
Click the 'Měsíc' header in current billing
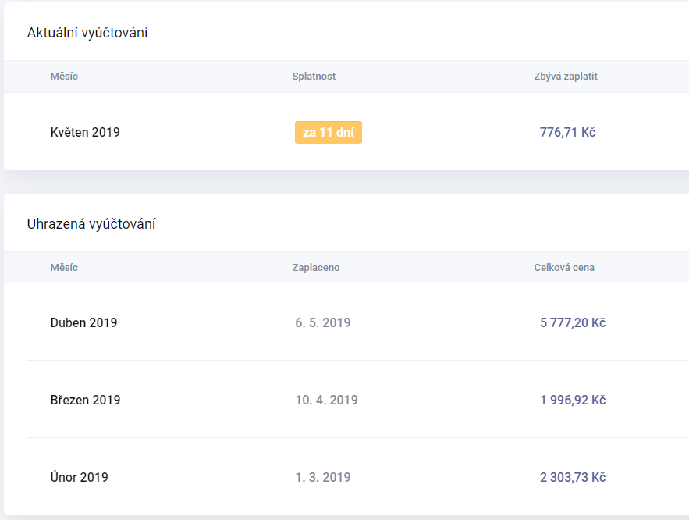click(x=64, y=76)
